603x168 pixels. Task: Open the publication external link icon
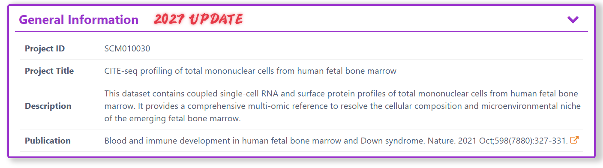(x=575, y=140)
